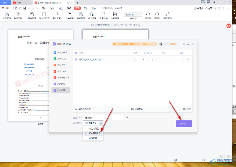This screenshot has width=236, height=167.
Task: Uncheck the PDF file row checkbox
Action: tap(76, 60)
